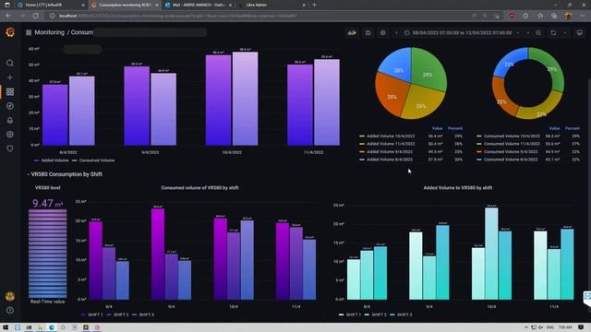Click the Cycle view mode monitor icon
Image resolution: width=591 pixels, height=332 pixels.
580,33
